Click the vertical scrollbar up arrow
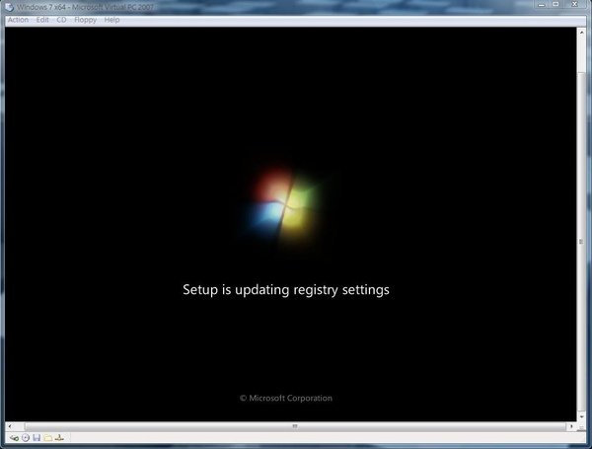The image size is (592, 449). click(581, 33)
